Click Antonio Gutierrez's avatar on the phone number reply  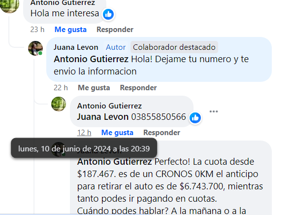(59, 104)
